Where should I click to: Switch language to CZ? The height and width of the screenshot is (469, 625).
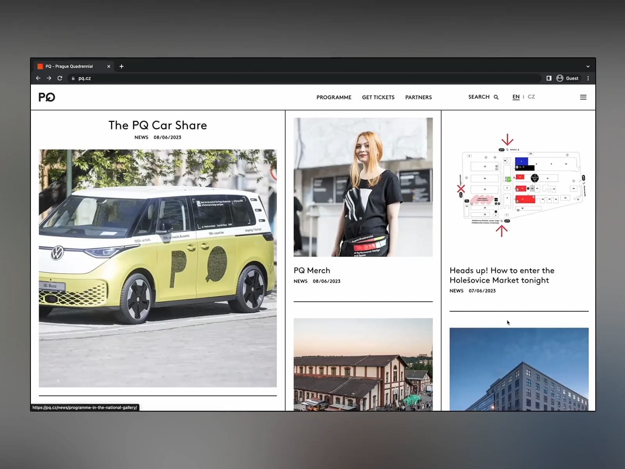click(x=531, y=97)
